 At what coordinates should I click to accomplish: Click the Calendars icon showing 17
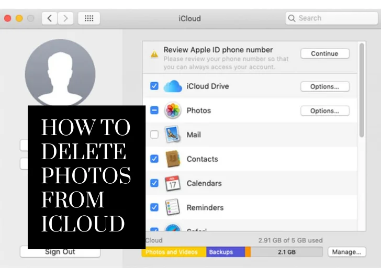click(173, 183)
